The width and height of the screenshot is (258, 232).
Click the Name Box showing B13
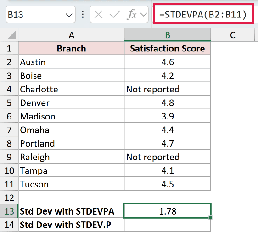click(41, 15)
